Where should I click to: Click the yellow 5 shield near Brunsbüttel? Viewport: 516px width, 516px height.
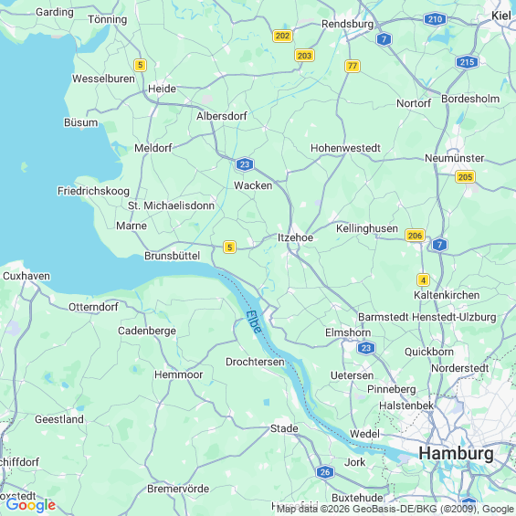click(230, 247)
